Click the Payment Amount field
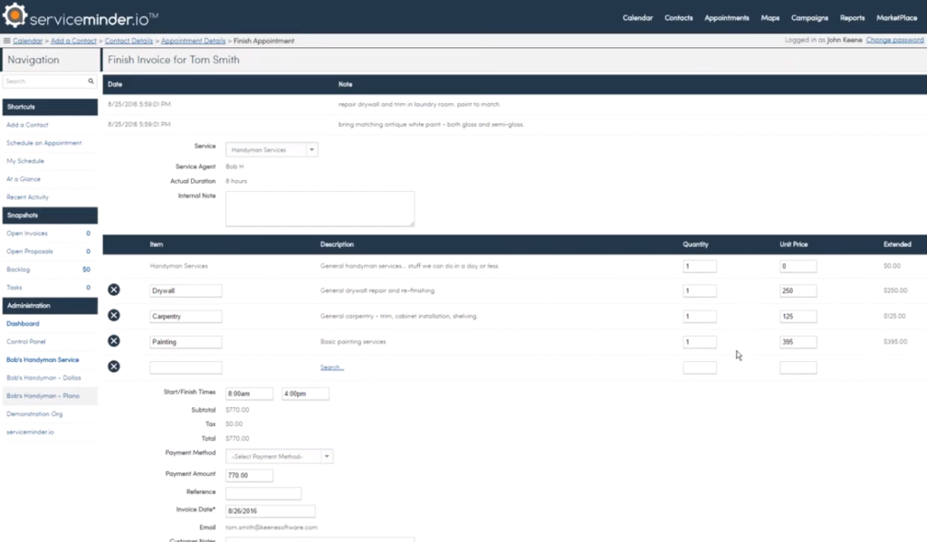927x542 pixels. (249, 475)
